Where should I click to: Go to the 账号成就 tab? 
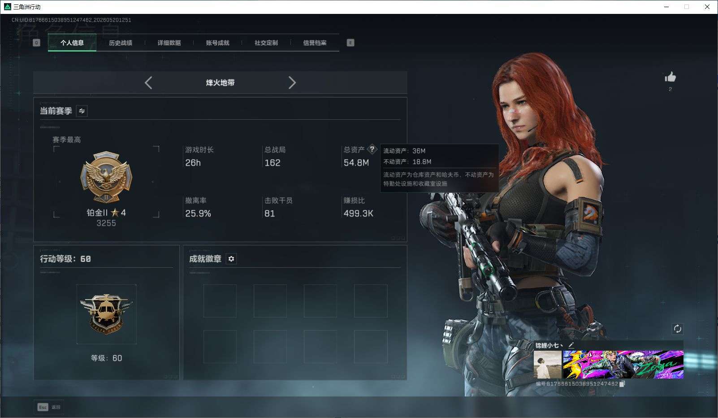click(x=217, y=43)
